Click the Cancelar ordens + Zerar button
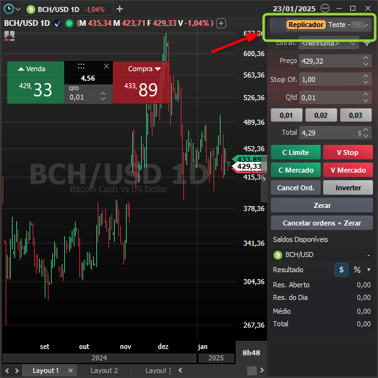 pos(321,223)
